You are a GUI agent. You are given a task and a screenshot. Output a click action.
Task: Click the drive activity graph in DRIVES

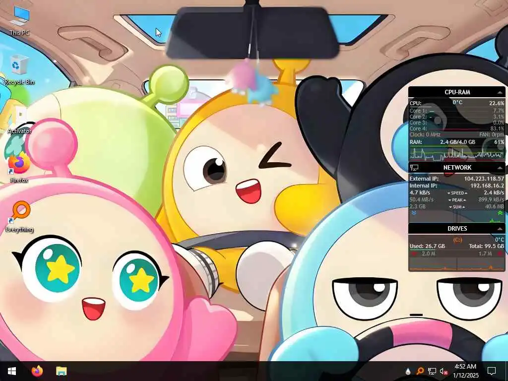click(x=457, y=264)
